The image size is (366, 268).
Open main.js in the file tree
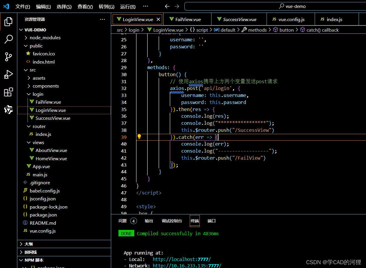pos(40,175)
